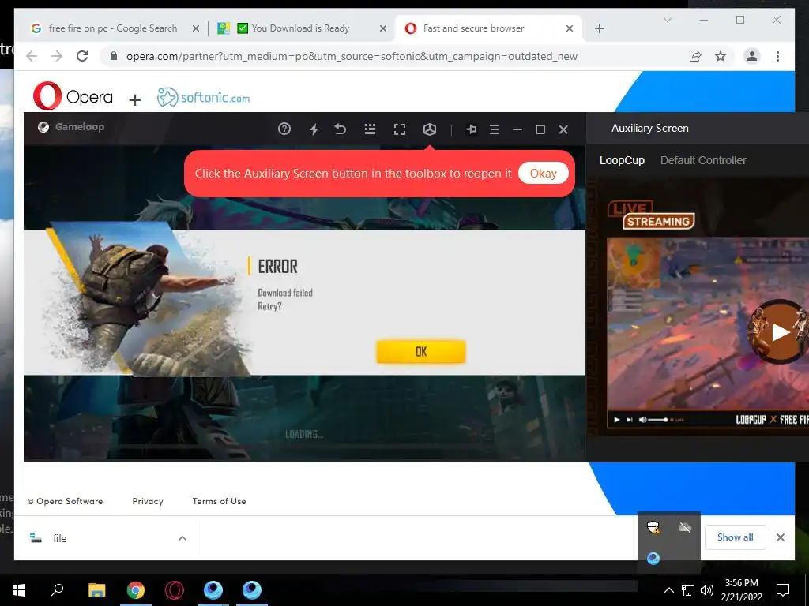Reload the Opera page
Screen dimensions: 809x606
(x=82, y=56)
